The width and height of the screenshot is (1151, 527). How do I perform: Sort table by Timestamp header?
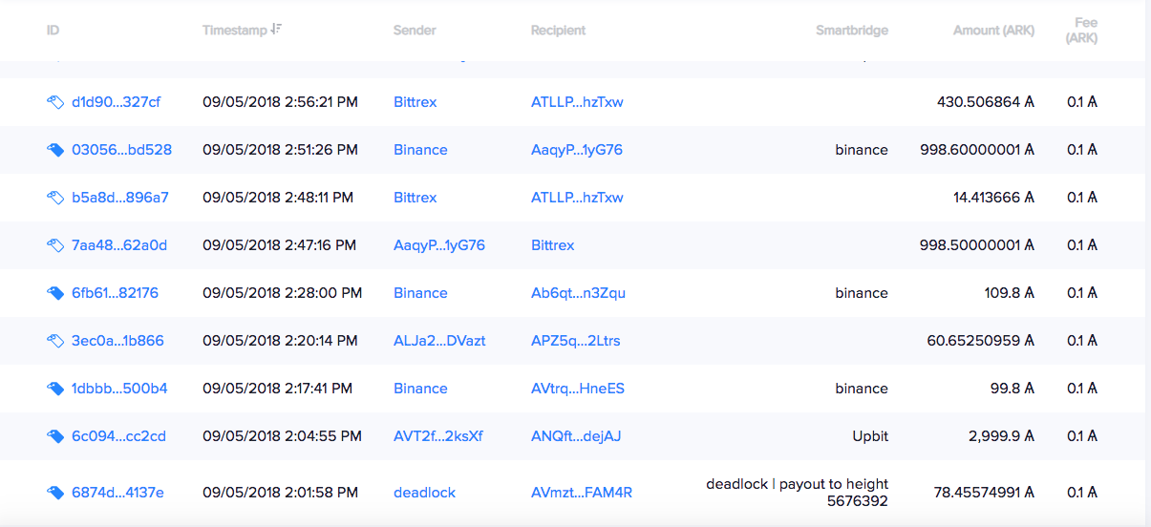click(x=235, y=31)
